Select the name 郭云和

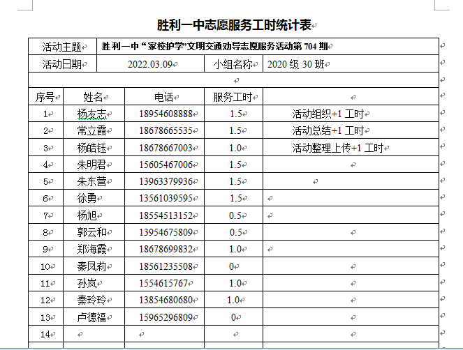coord(91,232)
